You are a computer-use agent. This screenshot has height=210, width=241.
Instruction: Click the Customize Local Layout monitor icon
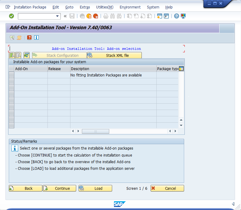pos(183,16)
